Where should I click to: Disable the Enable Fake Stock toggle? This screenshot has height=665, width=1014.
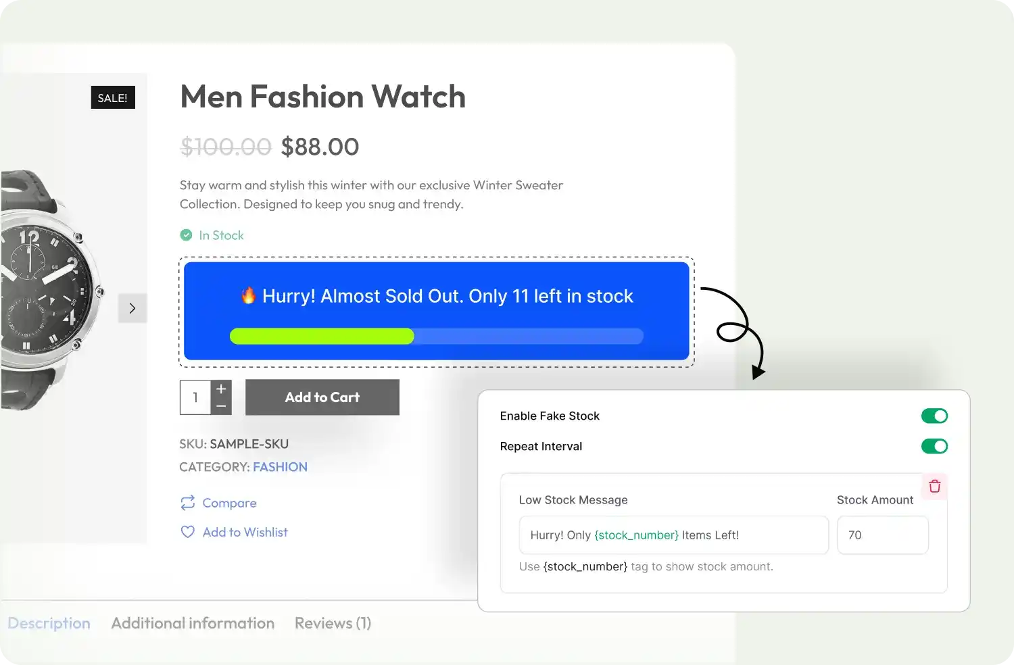click(934, 416)
